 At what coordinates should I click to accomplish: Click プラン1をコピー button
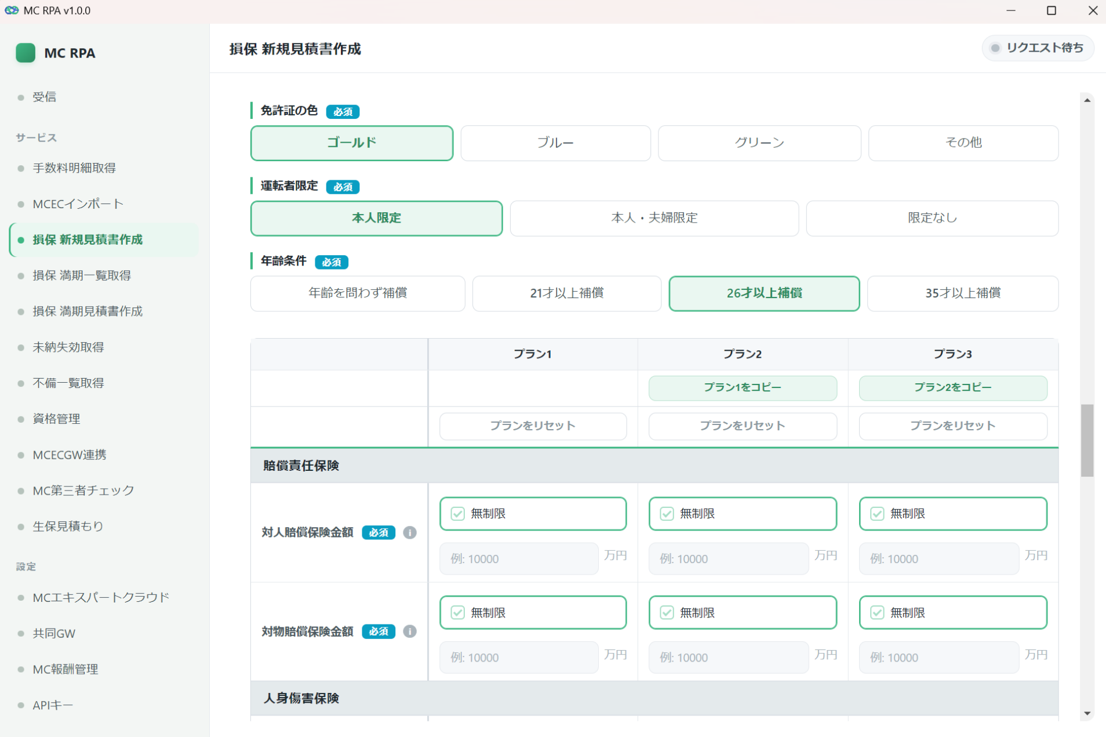coord(743,388)
